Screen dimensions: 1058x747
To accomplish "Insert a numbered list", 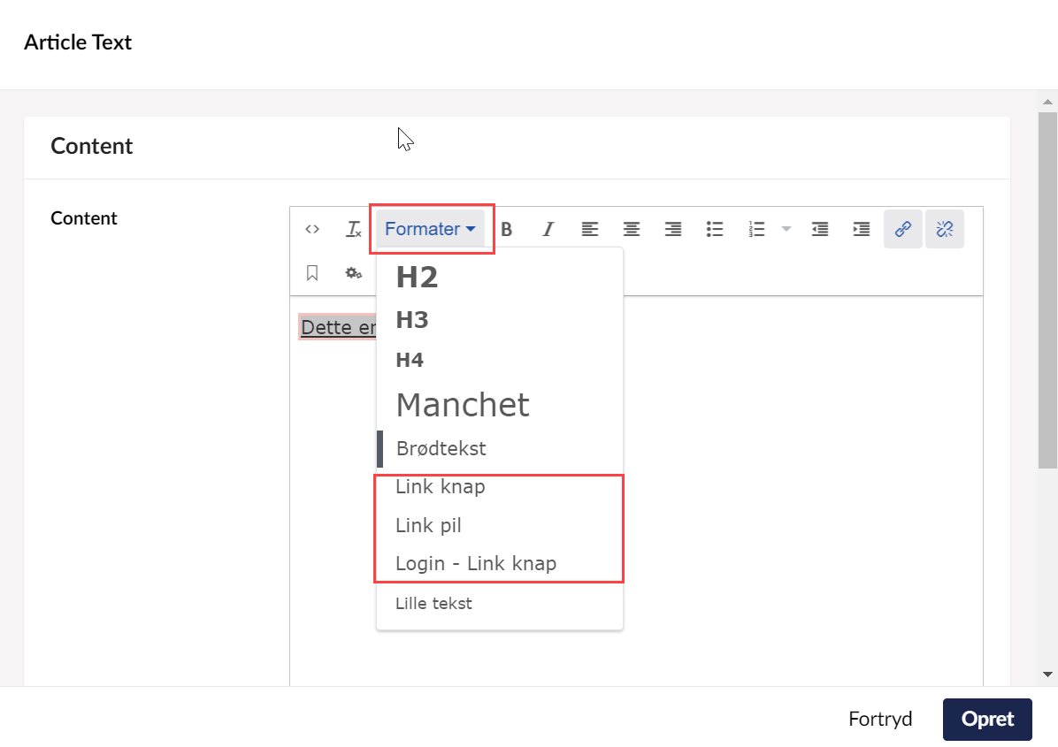I will (756, 229).
